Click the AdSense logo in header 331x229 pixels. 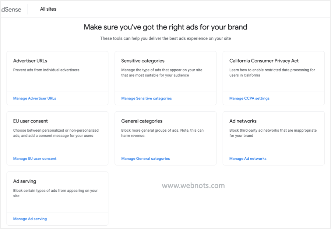[11, 10]
